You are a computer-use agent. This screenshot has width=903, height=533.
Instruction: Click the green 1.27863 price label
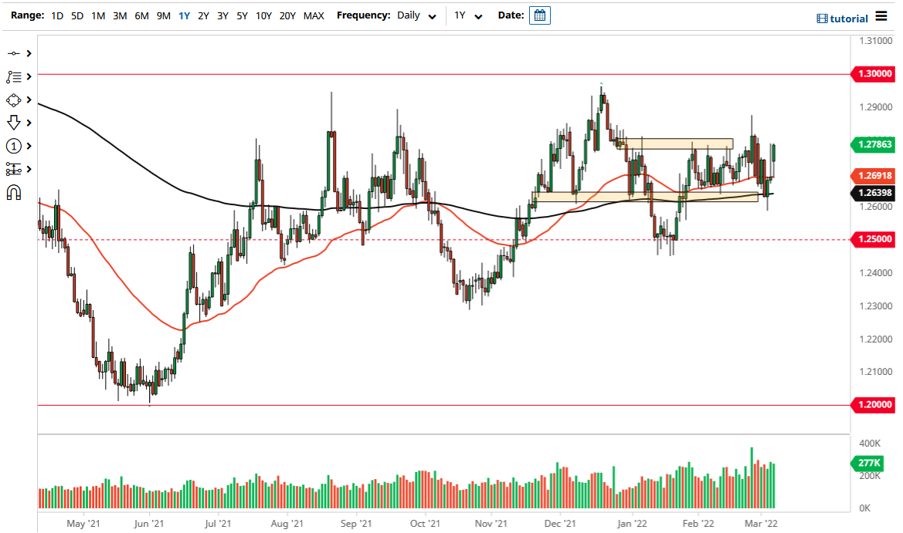[x=875, y=145]
